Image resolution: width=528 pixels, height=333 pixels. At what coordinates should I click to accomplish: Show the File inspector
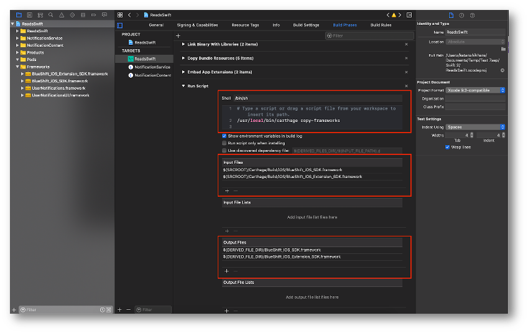[451, 15]
